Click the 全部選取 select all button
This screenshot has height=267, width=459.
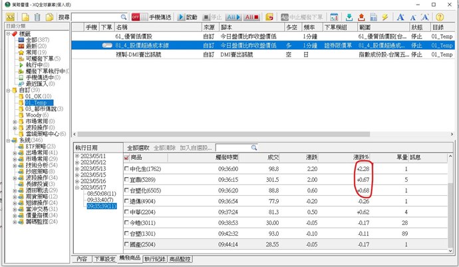point(138,146)
